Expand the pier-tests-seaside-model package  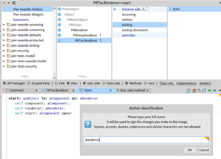(4, 61)
